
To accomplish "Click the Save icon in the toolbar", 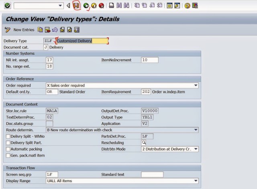I will tap(76, 6).
